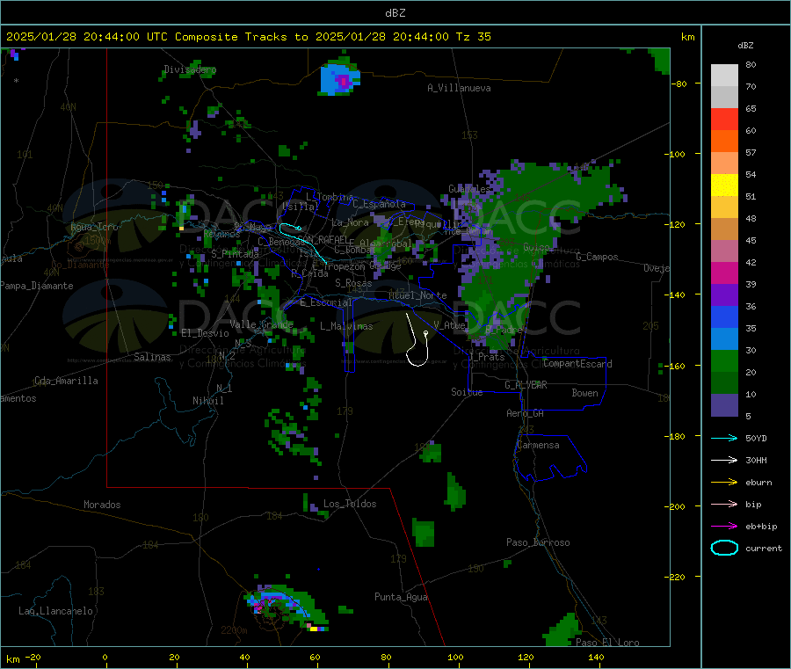Click the Guadales map label

click(x=469, y=189)
